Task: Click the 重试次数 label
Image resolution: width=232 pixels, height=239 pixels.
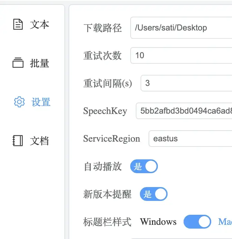Action: (x=102, y=55)
